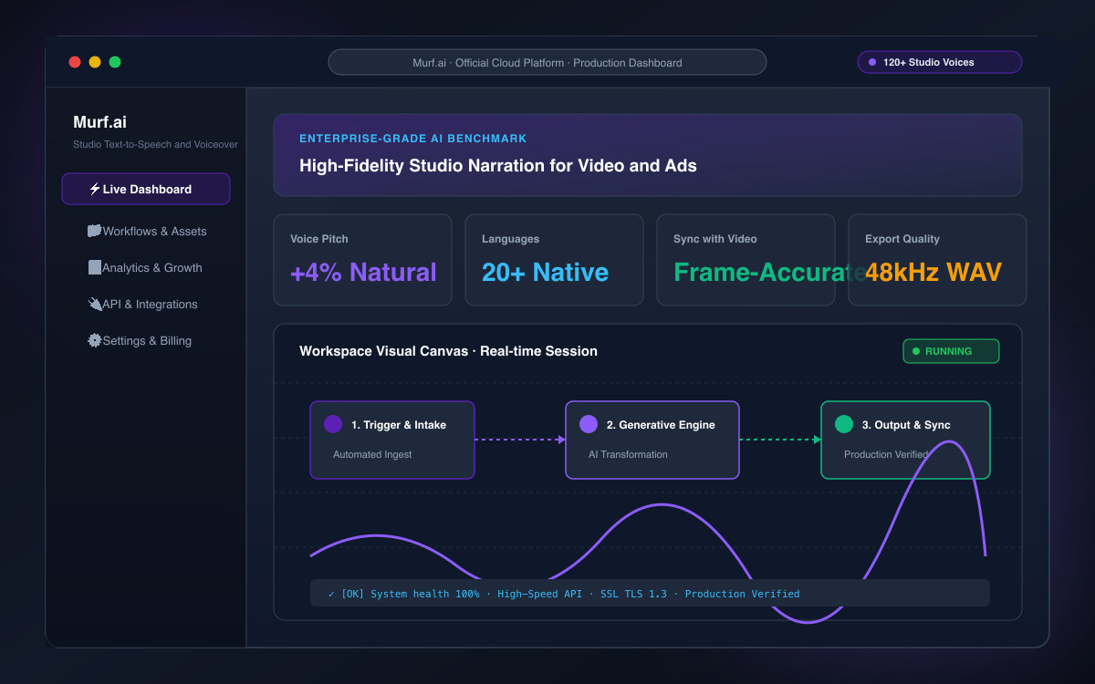Click the purple dot in Studio Voices badge
1095x684 pixels.
point(872,62)
